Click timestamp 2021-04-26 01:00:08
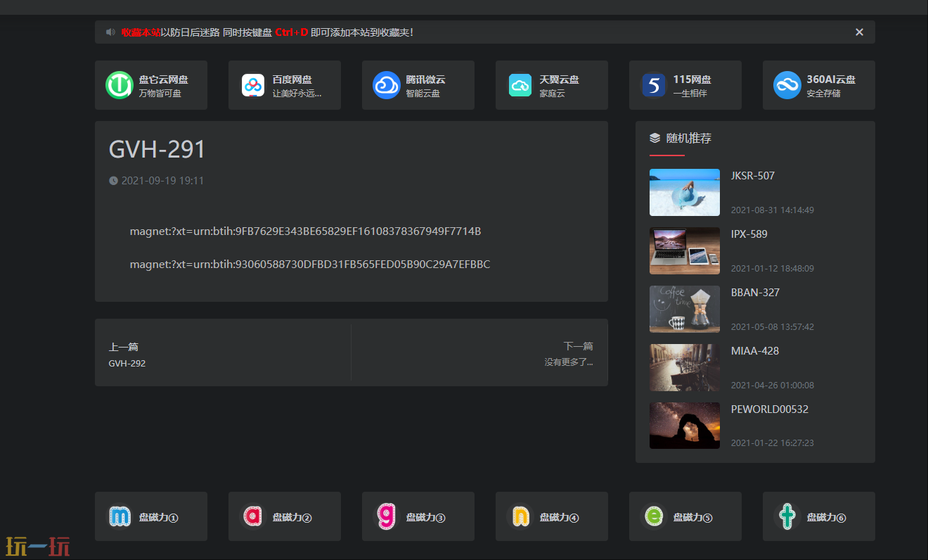 click(773, 386)
